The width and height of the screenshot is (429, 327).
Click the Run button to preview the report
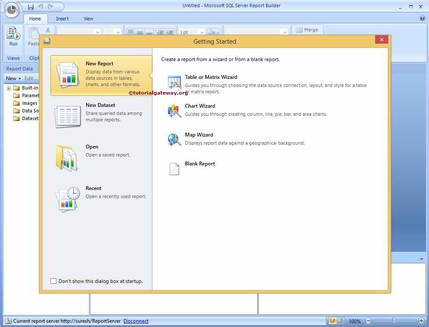(x=13, y=38)
